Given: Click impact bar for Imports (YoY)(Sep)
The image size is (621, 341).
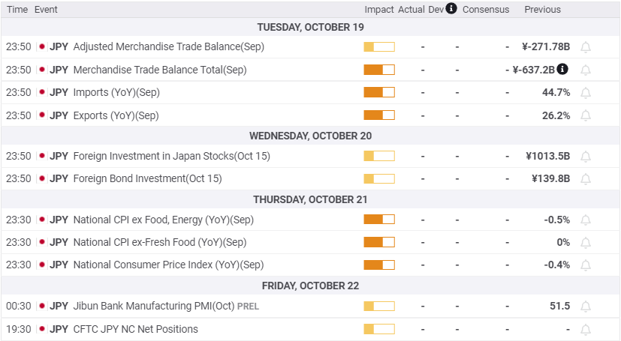Looking at the screenshot, I should 379,92.
